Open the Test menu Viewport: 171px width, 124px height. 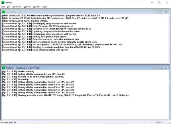3,7
